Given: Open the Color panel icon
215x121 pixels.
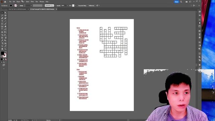Looking at the screenshot, I should click(200, 12).
